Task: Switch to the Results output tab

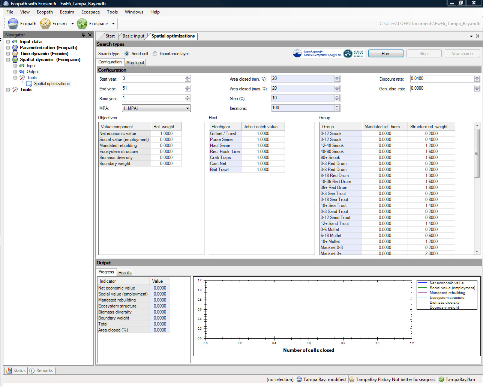Action: click(x=125, y=273)
